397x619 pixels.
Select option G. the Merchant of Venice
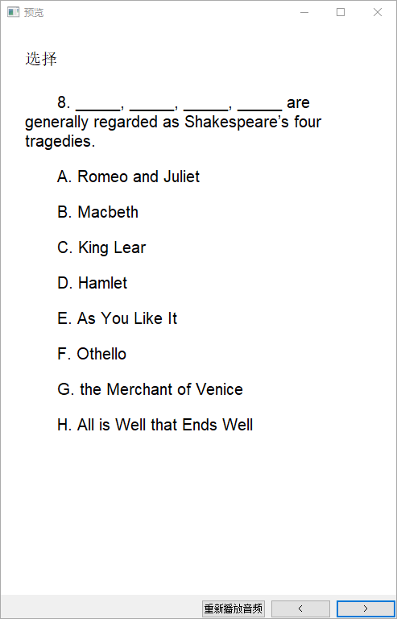[150, 389]
